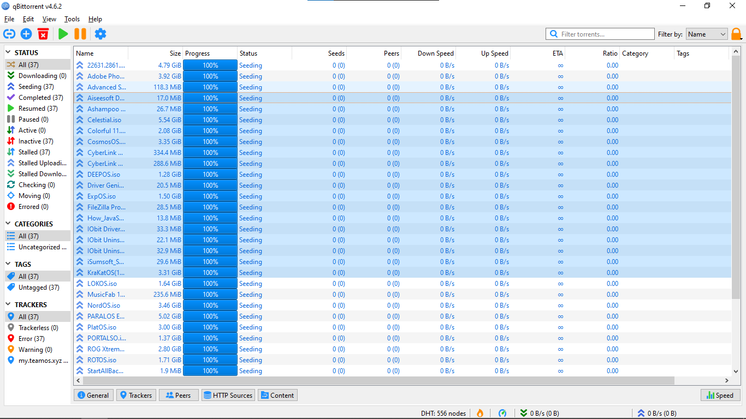
Task: Click the vertical scrollbar of torrent list
Action: pyautogui.click(x=736, y=177)
